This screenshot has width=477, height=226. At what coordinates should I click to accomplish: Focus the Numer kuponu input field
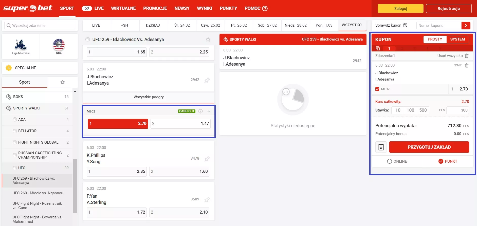(439, 26)
